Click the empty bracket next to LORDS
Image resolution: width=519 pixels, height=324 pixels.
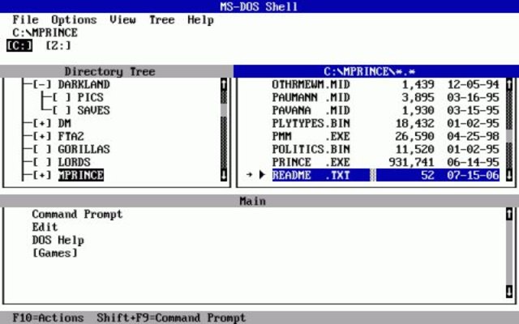42,162
